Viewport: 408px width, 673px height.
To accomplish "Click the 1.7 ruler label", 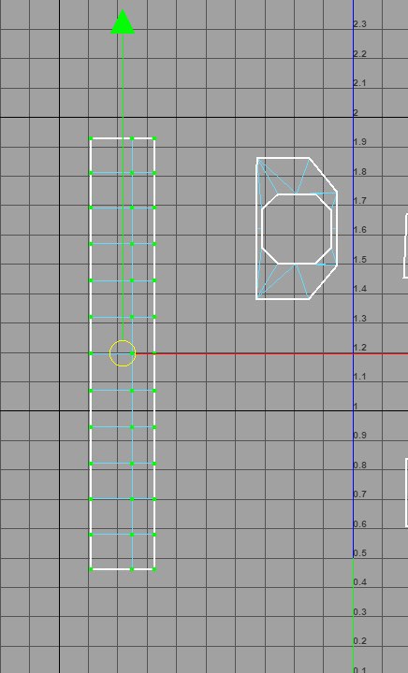I will (360, 200).
